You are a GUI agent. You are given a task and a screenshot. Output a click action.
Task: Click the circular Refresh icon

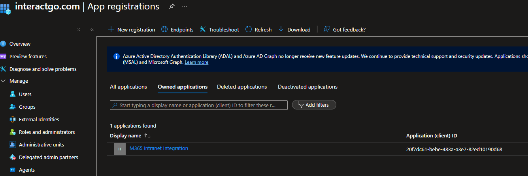[249, 30]
